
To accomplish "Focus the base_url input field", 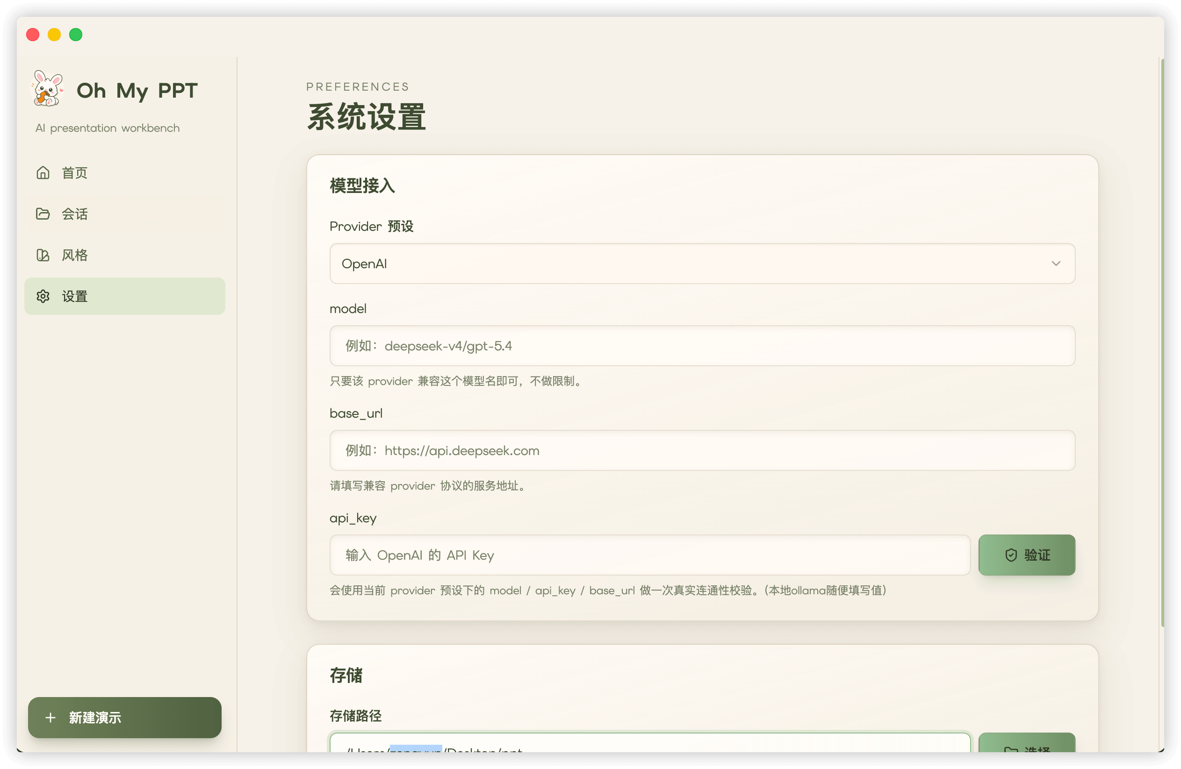I will pyautogui.click(x=702, y=451).
